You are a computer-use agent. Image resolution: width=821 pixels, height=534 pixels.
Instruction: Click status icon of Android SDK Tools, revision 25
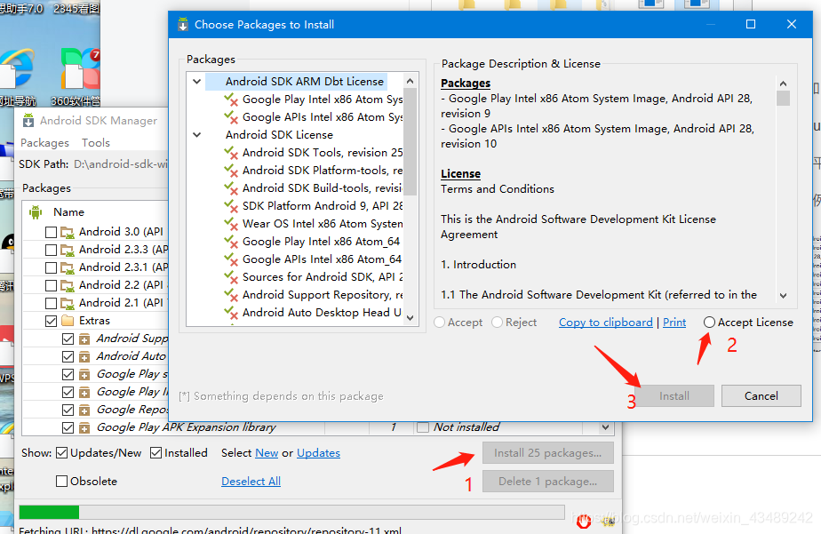(231, 153)
